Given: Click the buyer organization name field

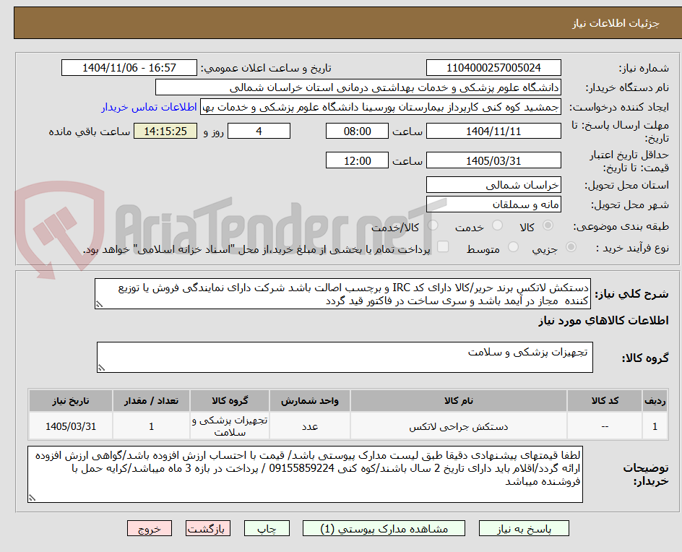Looking at the screenshot, I should pos(358,87).
